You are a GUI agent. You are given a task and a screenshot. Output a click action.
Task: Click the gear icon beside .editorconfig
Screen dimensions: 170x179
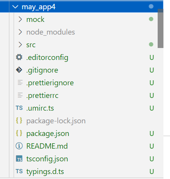[x=19, y=57]
